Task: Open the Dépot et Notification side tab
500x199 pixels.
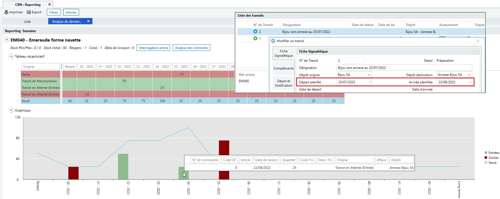Action: click(283, 83)
